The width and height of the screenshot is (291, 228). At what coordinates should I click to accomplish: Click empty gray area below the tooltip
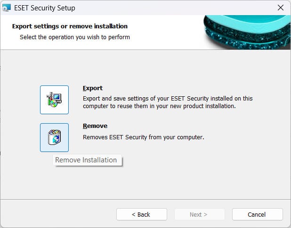(x=87, y=182)
